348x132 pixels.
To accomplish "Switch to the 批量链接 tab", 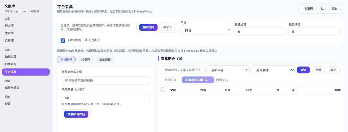I will pos(105,60).
